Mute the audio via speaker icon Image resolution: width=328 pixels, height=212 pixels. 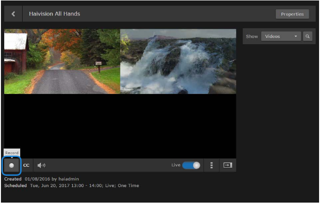[41, 165]
